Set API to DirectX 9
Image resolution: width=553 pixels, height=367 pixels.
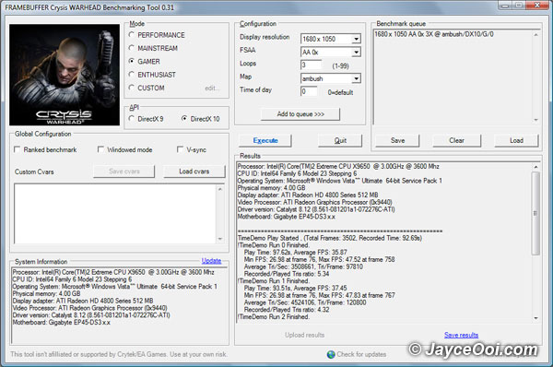pos(132,119)
